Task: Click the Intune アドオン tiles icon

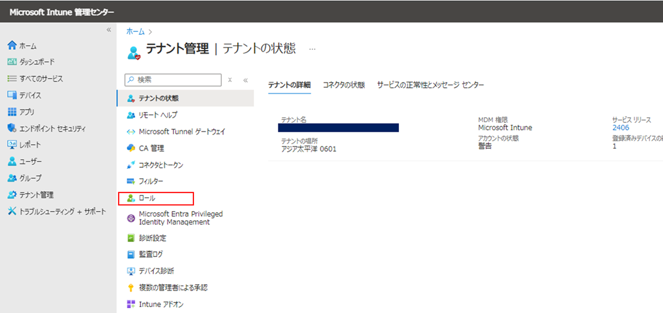Action: pos(131,304)
